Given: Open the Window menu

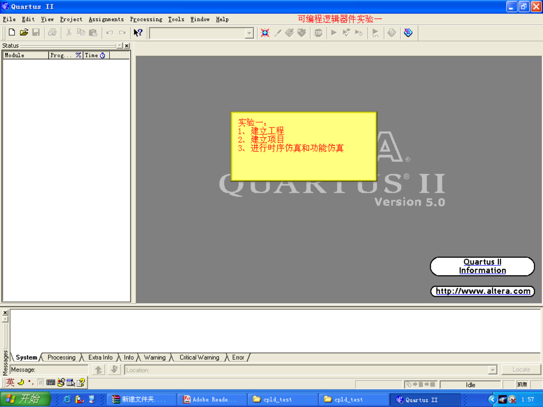Looking at the screenshot, I should point(200,19).
